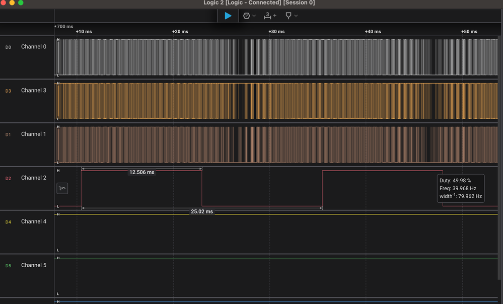Click the +50 ms mark on the time ruler
This screenshot has width=503, height=304.
coord(469,31)
